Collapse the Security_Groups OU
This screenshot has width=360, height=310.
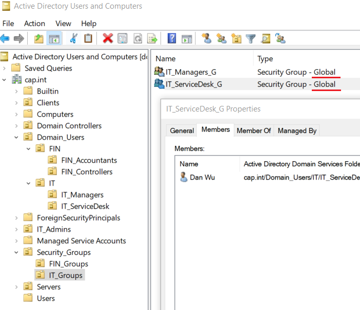(16, 252)
